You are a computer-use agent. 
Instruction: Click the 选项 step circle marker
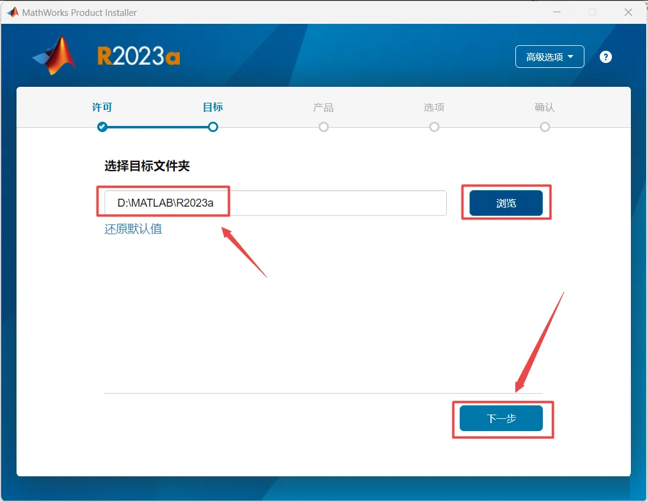click(x=434, y=127)
